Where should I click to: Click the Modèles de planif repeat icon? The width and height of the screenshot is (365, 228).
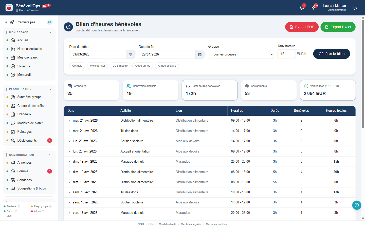pos(13,123)
